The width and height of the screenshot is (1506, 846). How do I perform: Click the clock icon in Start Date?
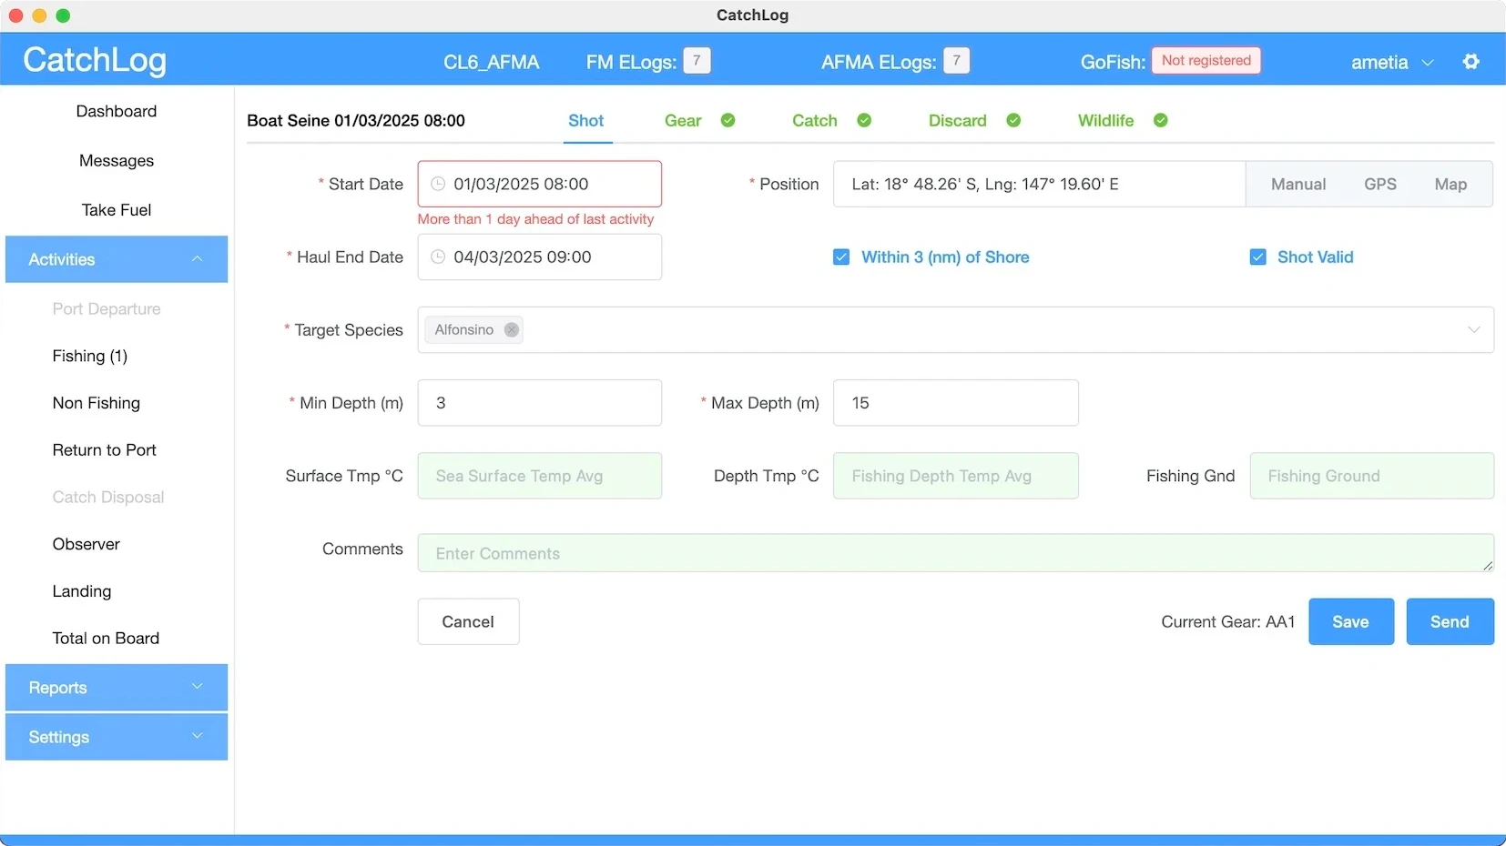click(x=438, y=184)
